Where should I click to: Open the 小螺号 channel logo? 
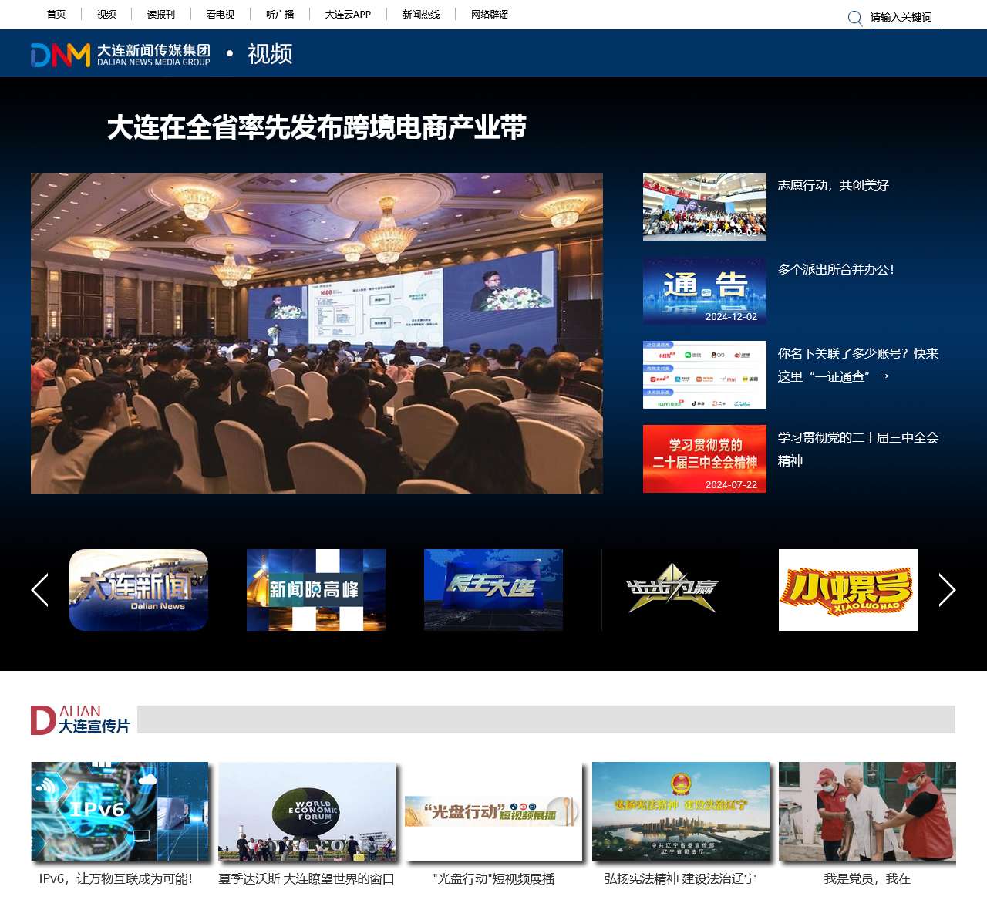pos(848,590)
